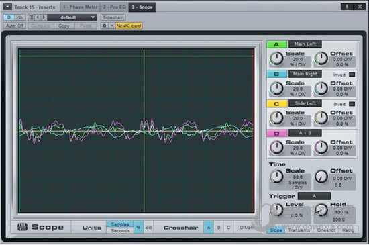Select percent level units
Viewport: 369px width, 245px height.
[x=138, y=228]
